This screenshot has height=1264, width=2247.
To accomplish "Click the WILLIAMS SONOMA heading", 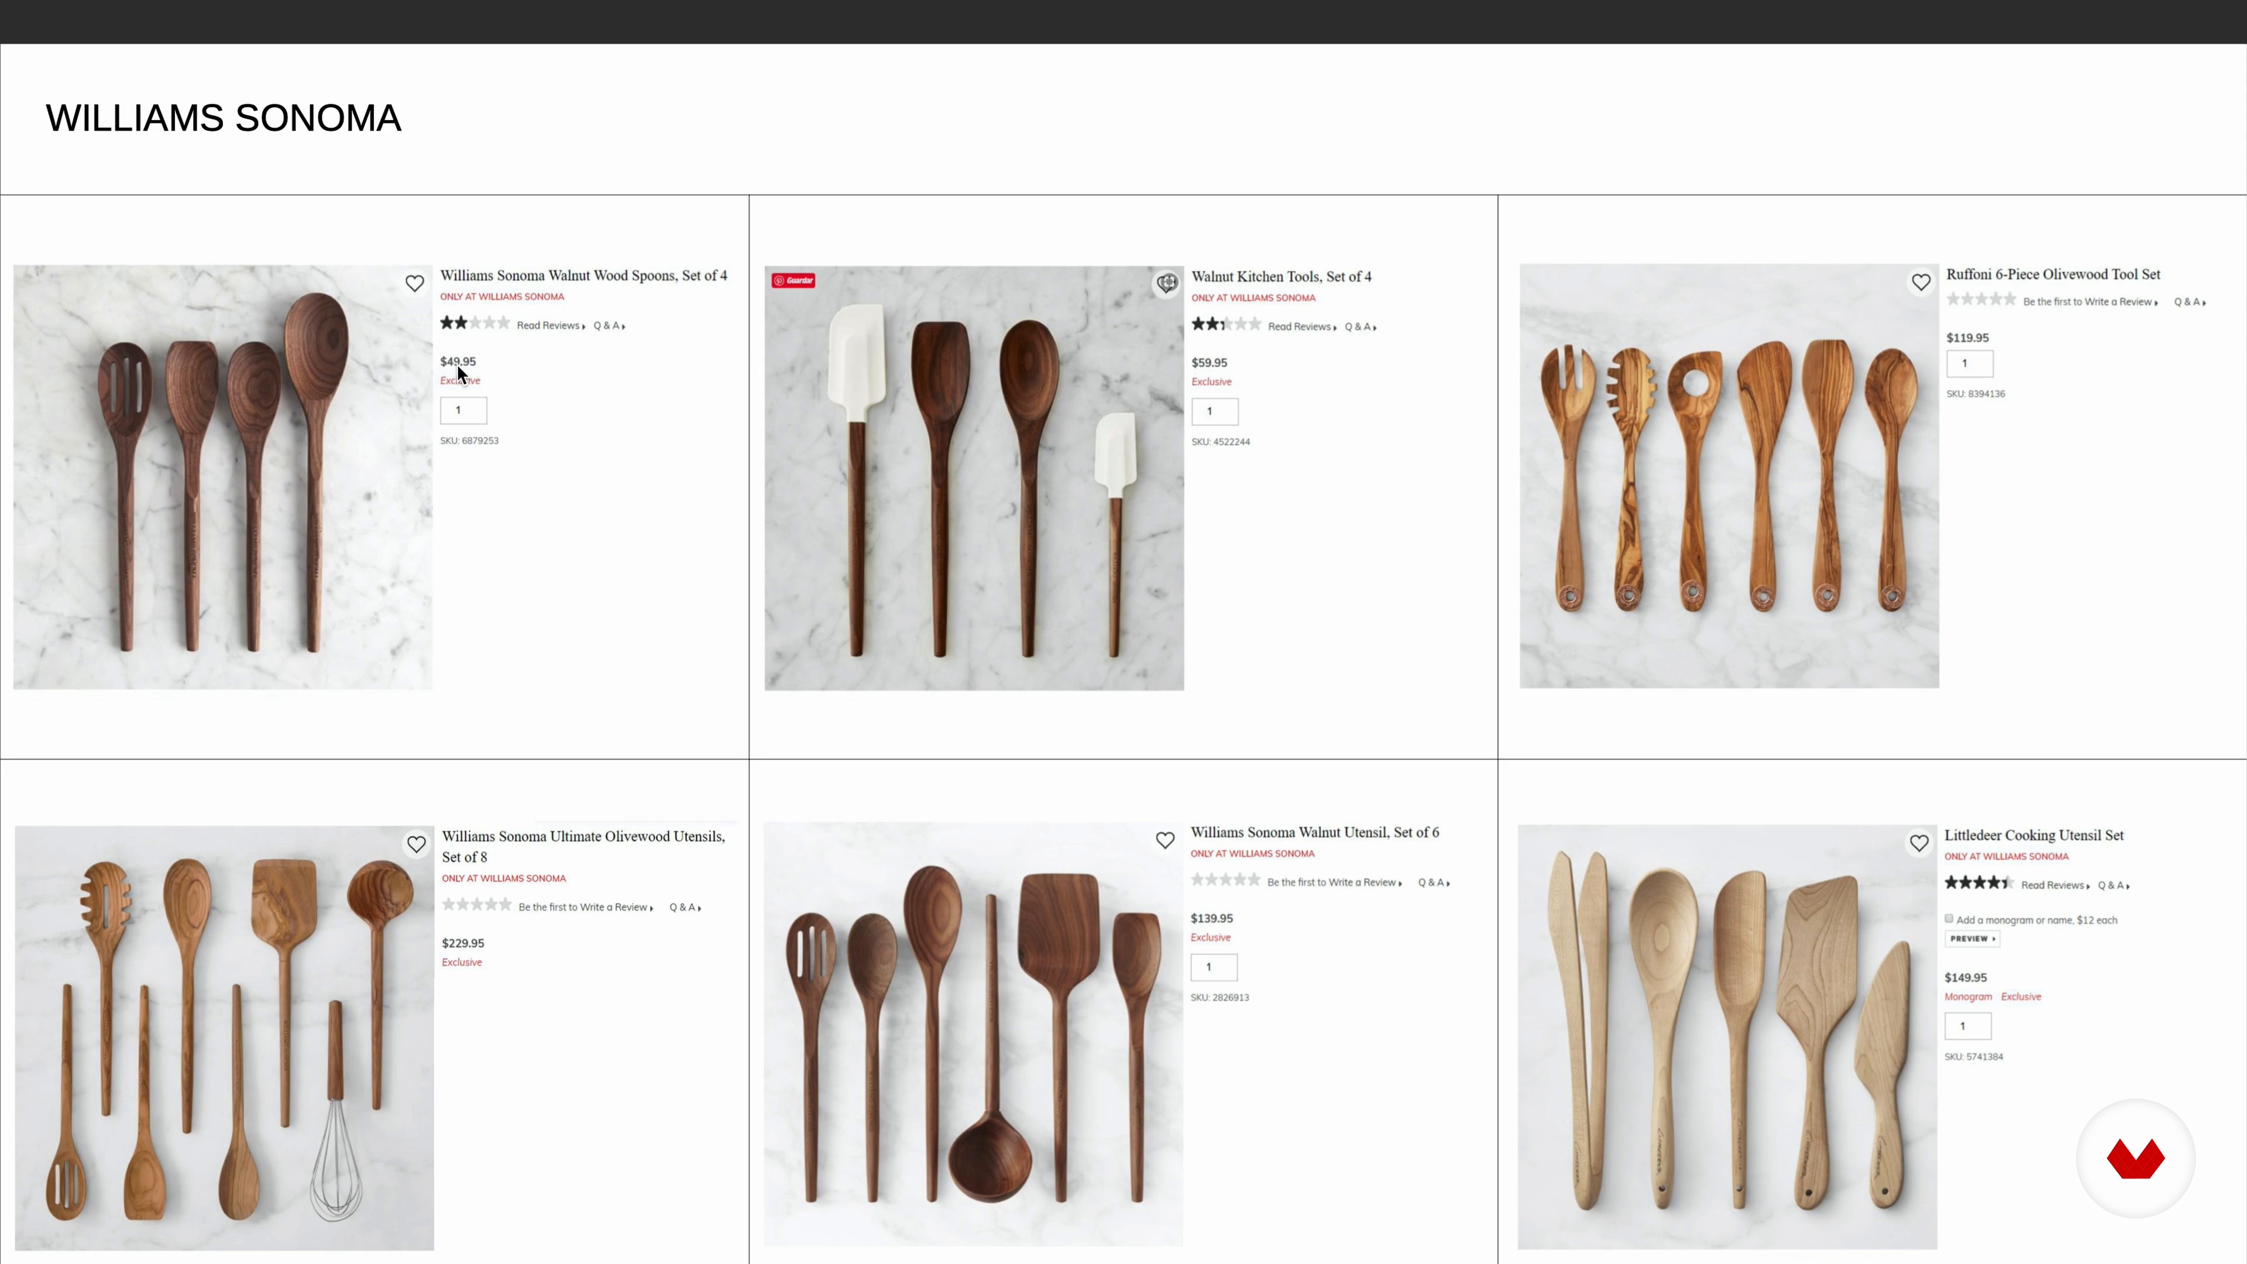I will (x=224, y=118).
